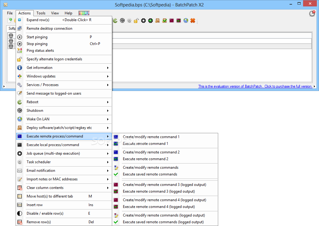
Task: Expand the Task scheduler submenu arrow
Action: pyautogui.click(x=108, y=162)
